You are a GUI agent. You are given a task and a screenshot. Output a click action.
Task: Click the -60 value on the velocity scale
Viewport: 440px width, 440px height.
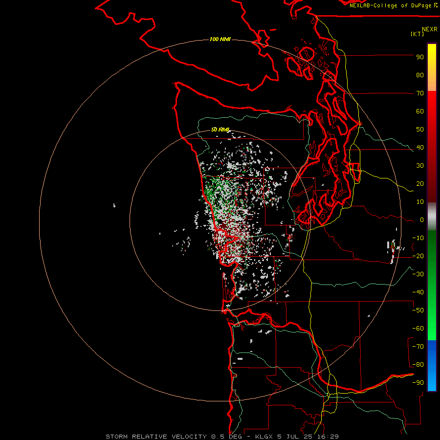pyautogui.click(x=418, y=329)
